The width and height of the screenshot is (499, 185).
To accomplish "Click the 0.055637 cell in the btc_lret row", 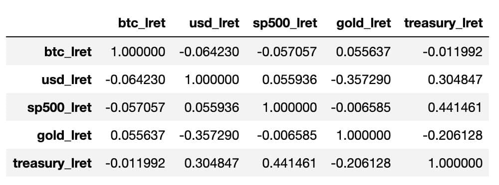I will click(x=363, y=51).
